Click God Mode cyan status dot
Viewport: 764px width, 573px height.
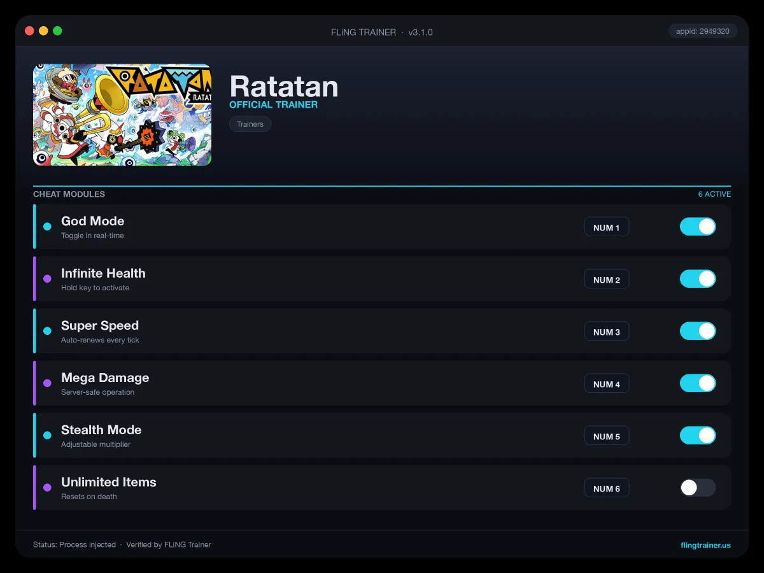click(47, 227)
